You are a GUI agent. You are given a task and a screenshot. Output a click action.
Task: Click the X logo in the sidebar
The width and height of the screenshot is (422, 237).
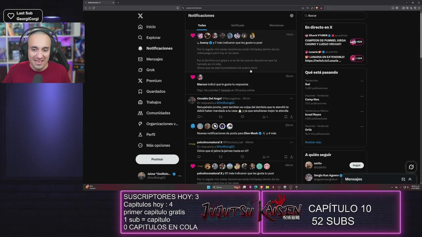140,16
